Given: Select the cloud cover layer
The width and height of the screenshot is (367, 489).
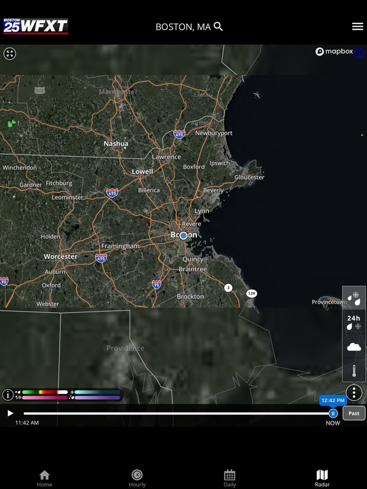Looking at the screenshot, I should coord(354,346).
